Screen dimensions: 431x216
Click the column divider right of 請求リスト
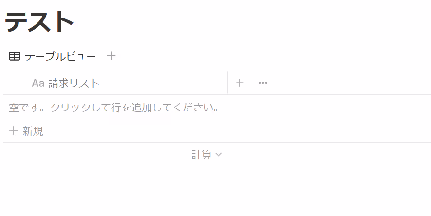coord(227,83)
